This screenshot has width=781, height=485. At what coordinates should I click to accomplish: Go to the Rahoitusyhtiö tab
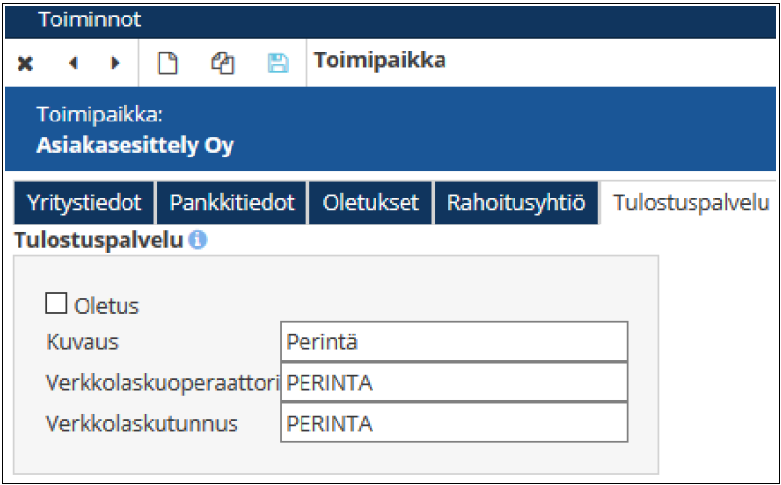515,203
